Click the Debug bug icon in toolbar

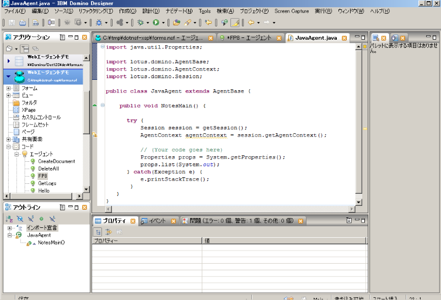coord(99,23)
